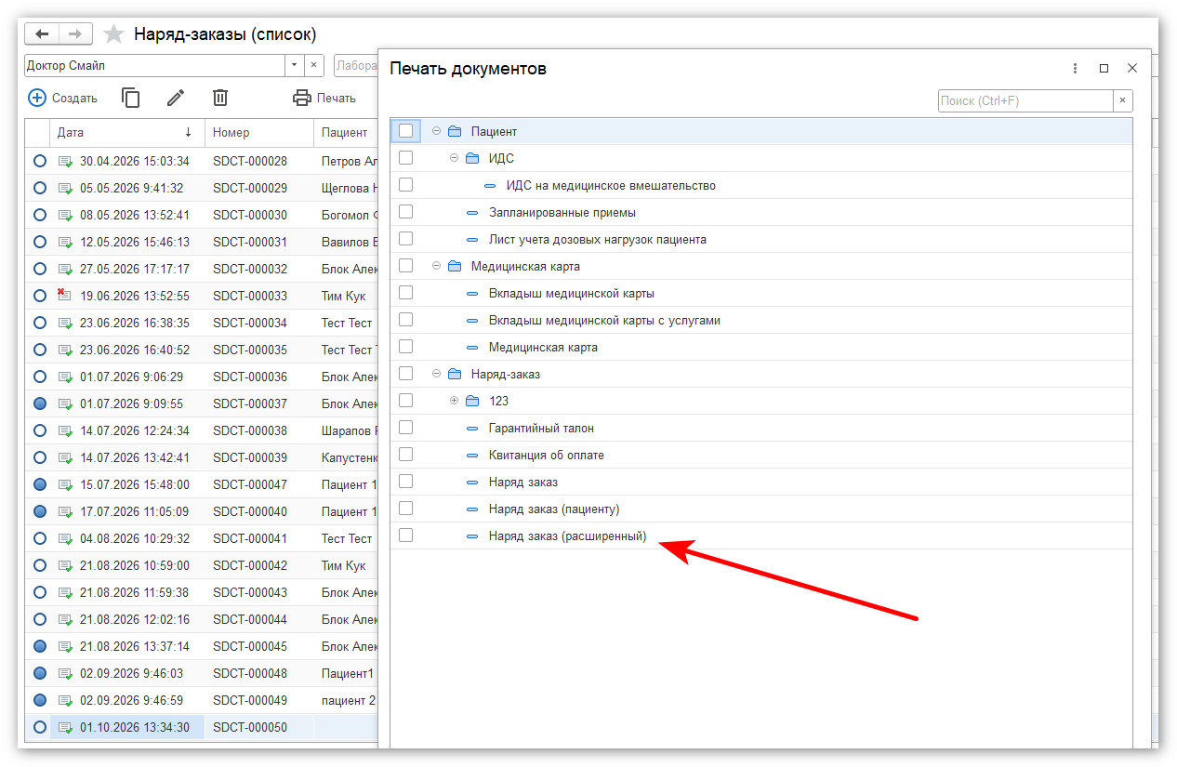Collapse the Пациент tree group
The image size is (1177, 767).
tap(436, 131)
